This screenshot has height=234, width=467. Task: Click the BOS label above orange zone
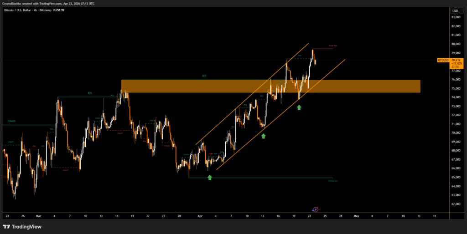[204, 76]
